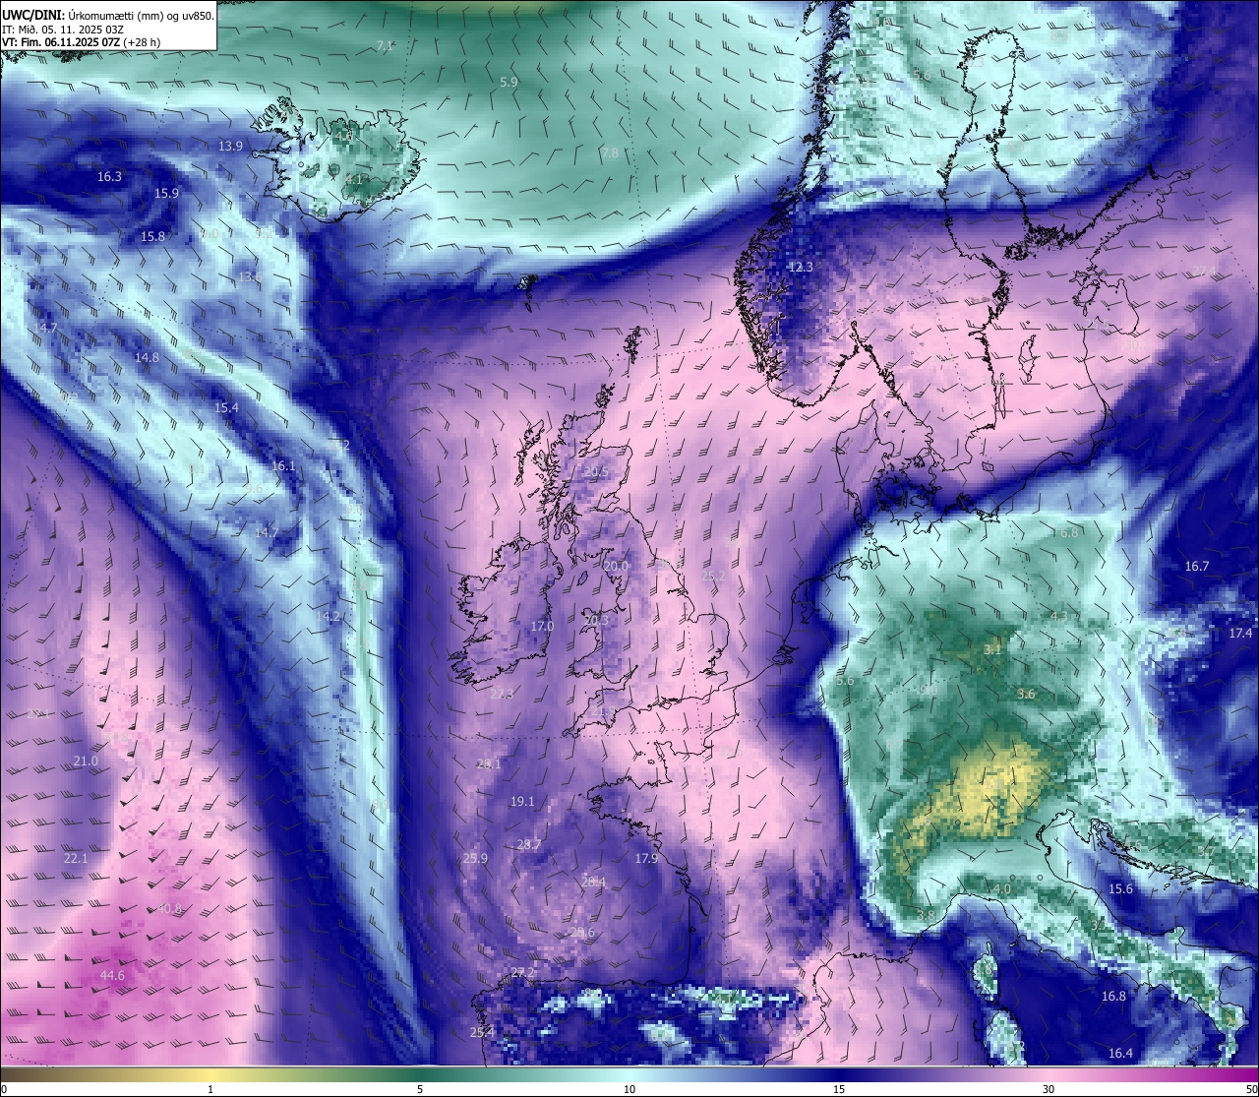Image resolution: width=1259 pixels, height=1097 pixels.
Task: Click the 16.1 value label
Action: [283, 466]
